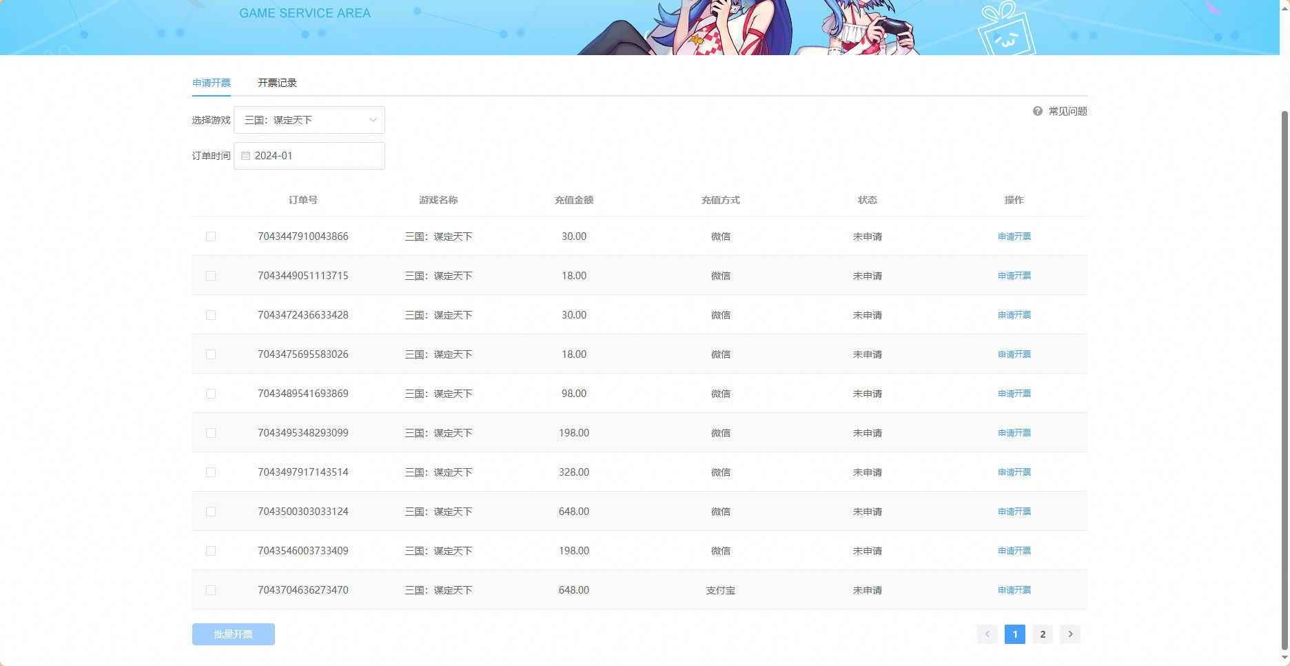Viewport: 1290px width, 666px height.
Task: Check the box for order 7043475695583026
Action: pyautogui.click(x=211, y=354)
